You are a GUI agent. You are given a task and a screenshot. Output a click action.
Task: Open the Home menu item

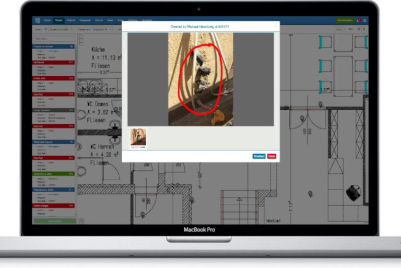point(48,20)
